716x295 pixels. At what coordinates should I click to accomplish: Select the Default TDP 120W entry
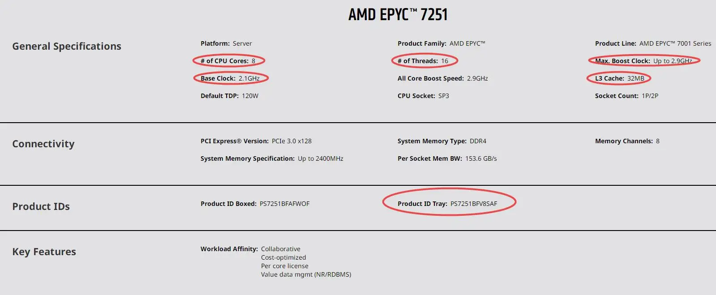click(229, 96)
